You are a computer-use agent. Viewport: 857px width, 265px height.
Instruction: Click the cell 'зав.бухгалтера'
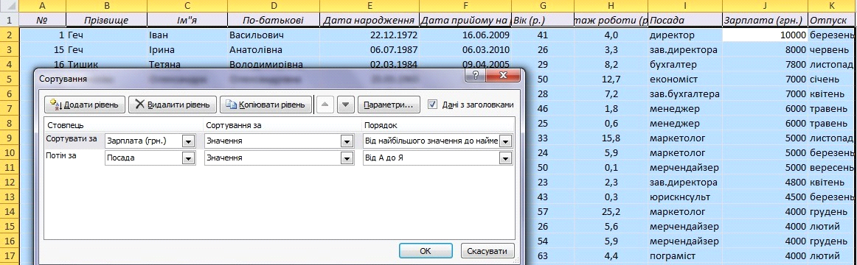click(685, 93)
